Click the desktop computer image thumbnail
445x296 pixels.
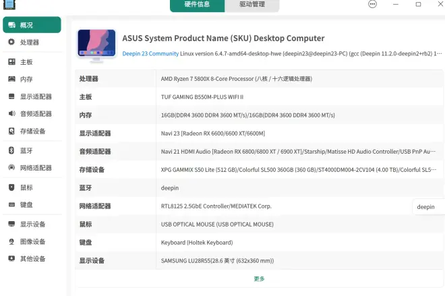coord(97,45)
